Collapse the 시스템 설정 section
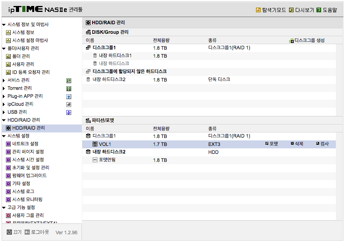Image resolution: width=345 pixels, height=243 pixels. (x=4, y=136)
